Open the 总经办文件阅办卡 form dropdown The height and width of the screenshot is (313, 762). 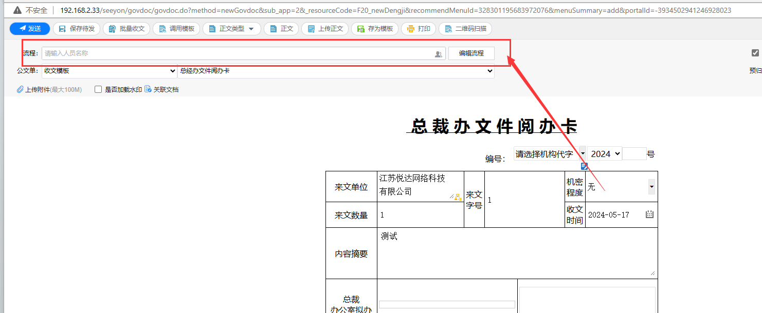click(x=336, y=71)
